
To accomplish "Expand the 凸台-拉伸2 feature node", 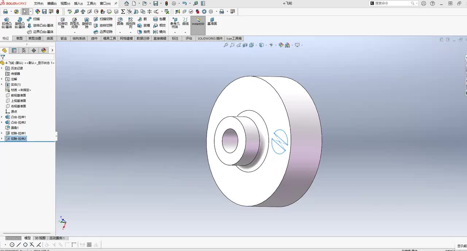I will (2, 123).
